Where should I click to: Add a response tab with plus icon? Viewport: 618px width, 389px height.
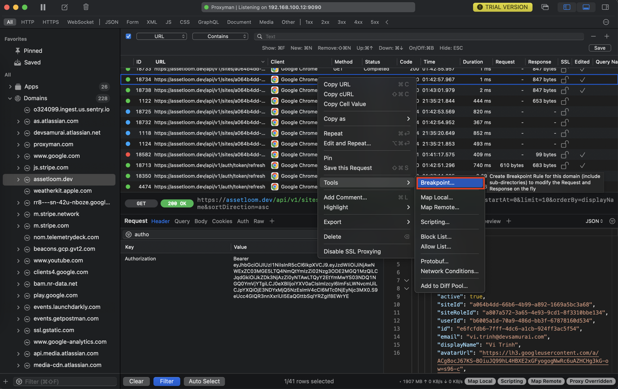coord(508,221)
